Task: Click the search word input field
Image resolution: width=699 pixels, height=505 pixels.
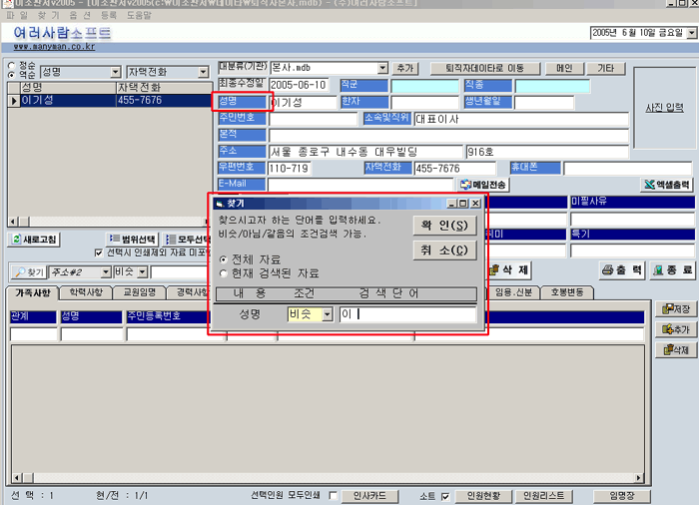Action: (406, 314)
